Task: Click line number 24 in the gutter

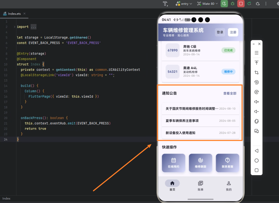Action: 6,140
